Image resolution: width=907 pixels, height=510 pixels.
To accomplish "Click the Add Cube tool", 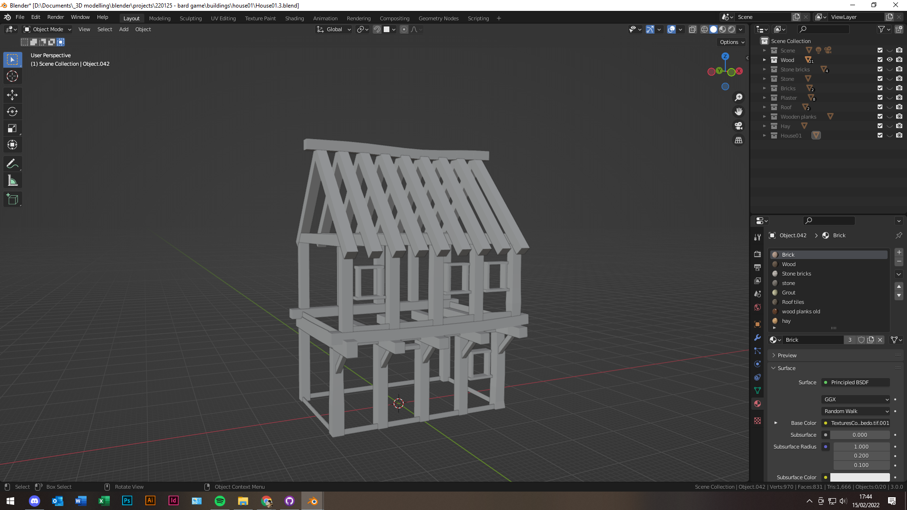I will [x=12, y=199].
